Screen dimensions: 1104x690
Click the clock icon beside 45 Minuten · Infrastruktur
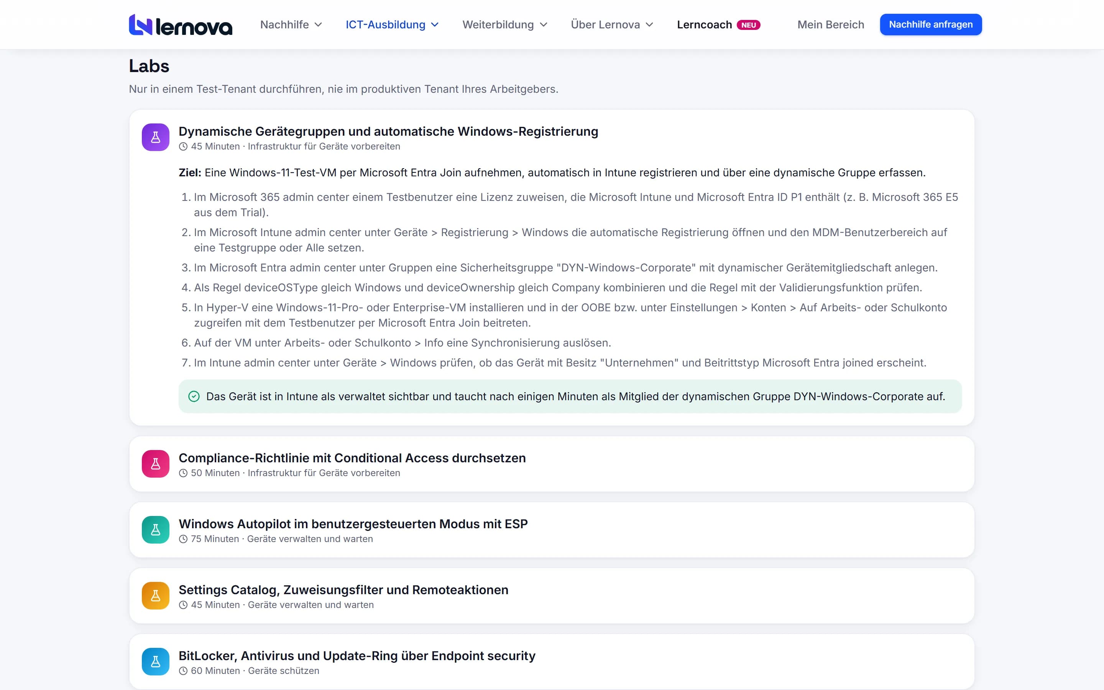click(x=183, y=146)
